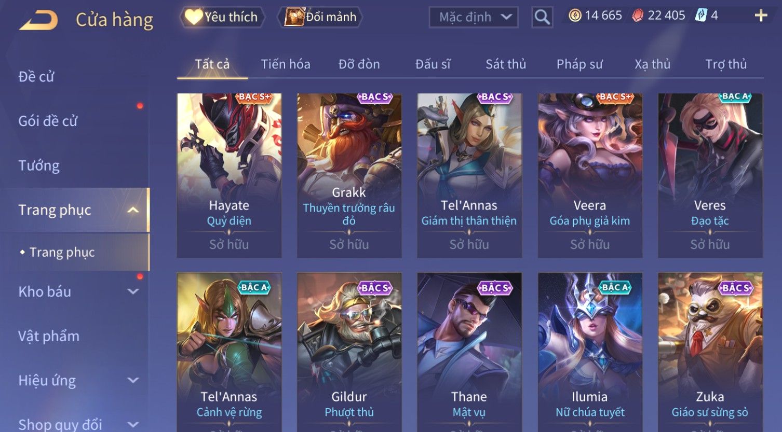The height and width of the screenshot is (432, 782).
Task: Select the Tiến hóa filter tab
Action: coord(286,64)
